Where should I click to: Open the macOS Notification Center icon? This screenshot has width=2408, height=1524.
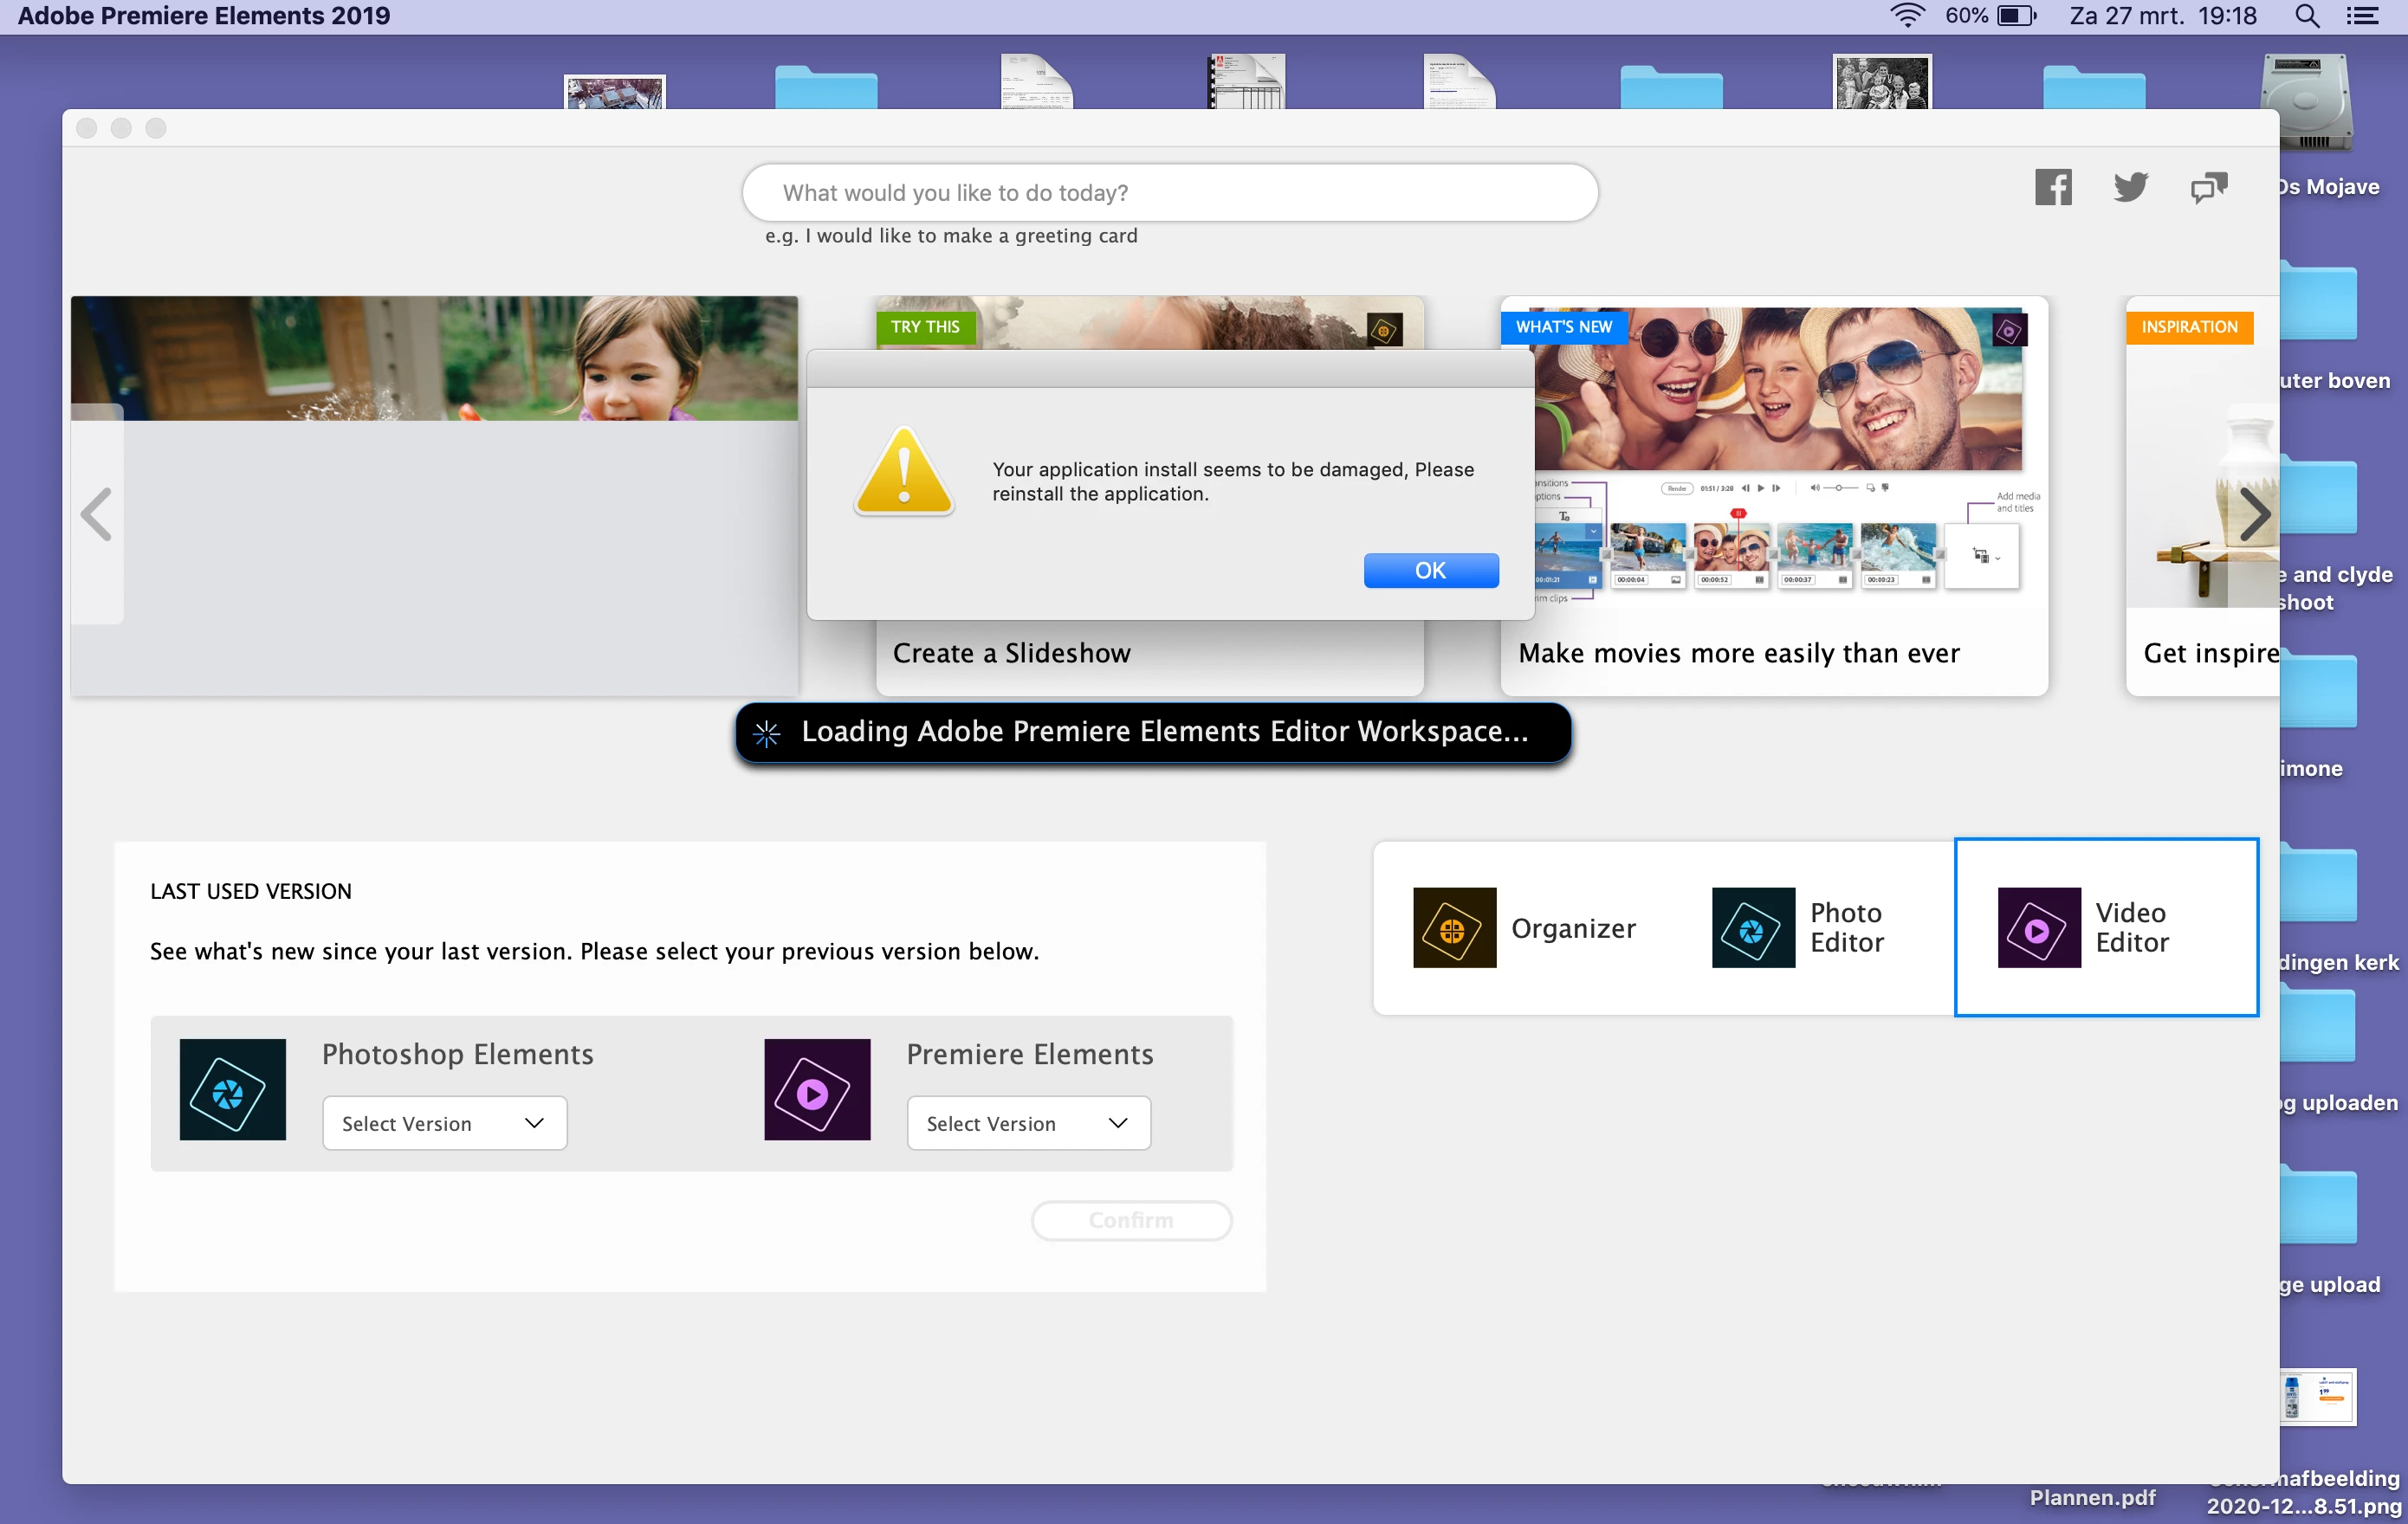coord(2363,16)
